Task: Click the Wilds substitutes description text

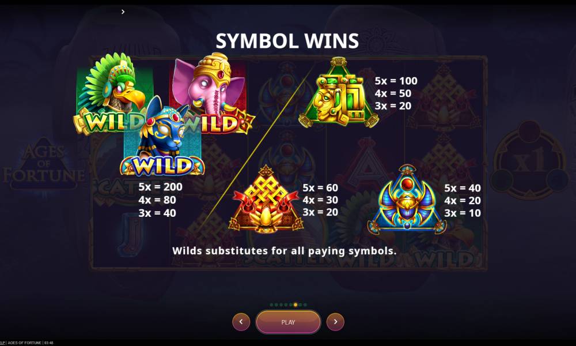Action: tap(285, 251)
